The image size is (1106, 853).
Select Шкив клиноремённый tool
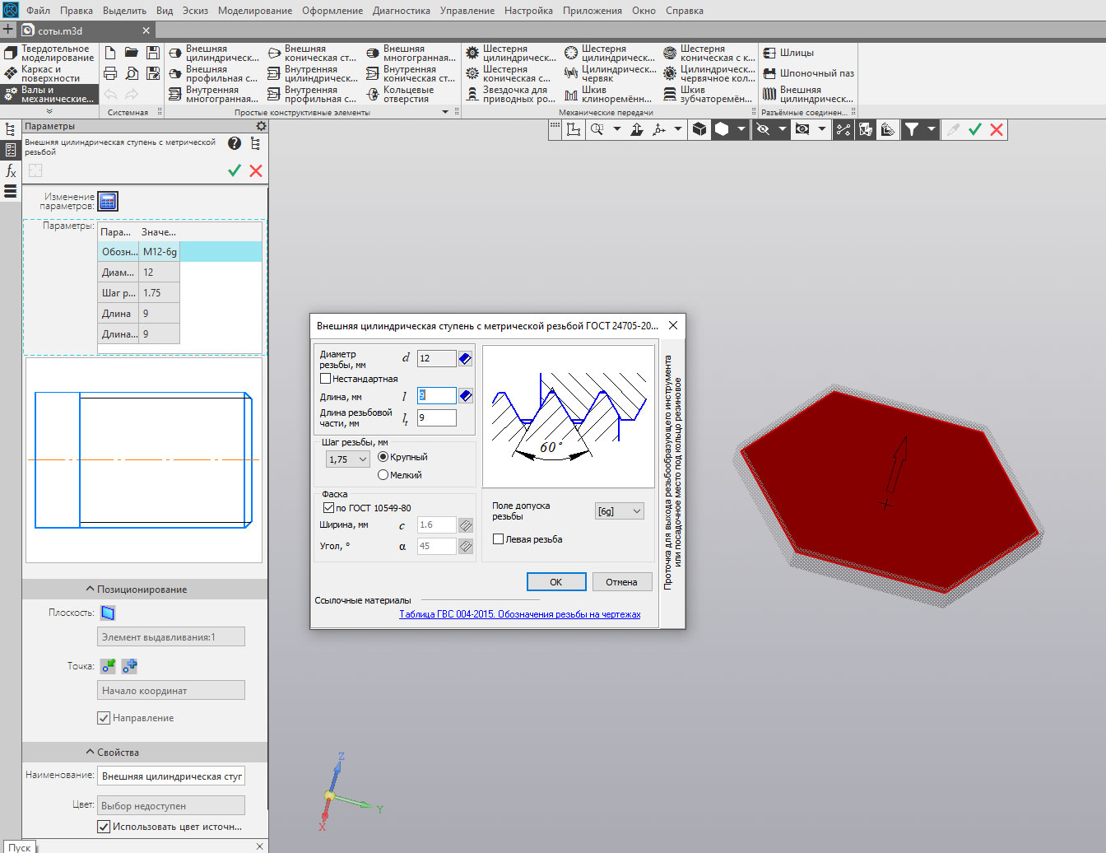point(608,94)
